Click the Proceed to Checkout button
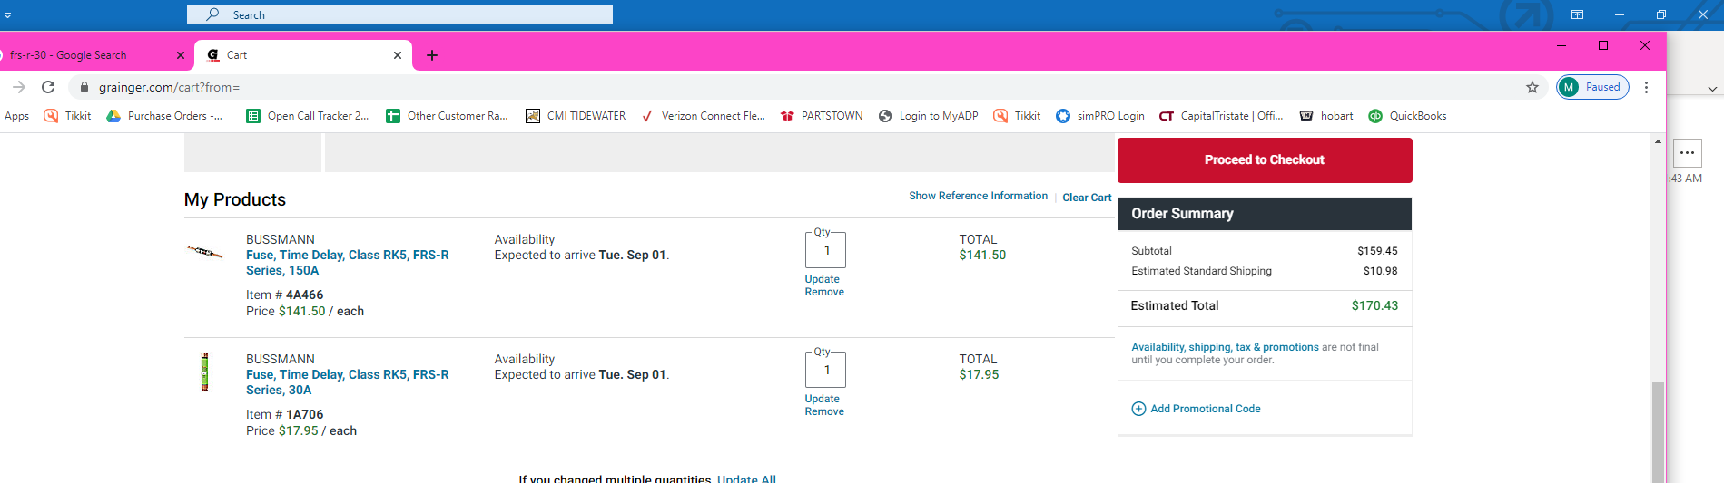Image resolution: width=1724 pixels, height=483 pixels. pyautogui.click(x=1264, y=160)
